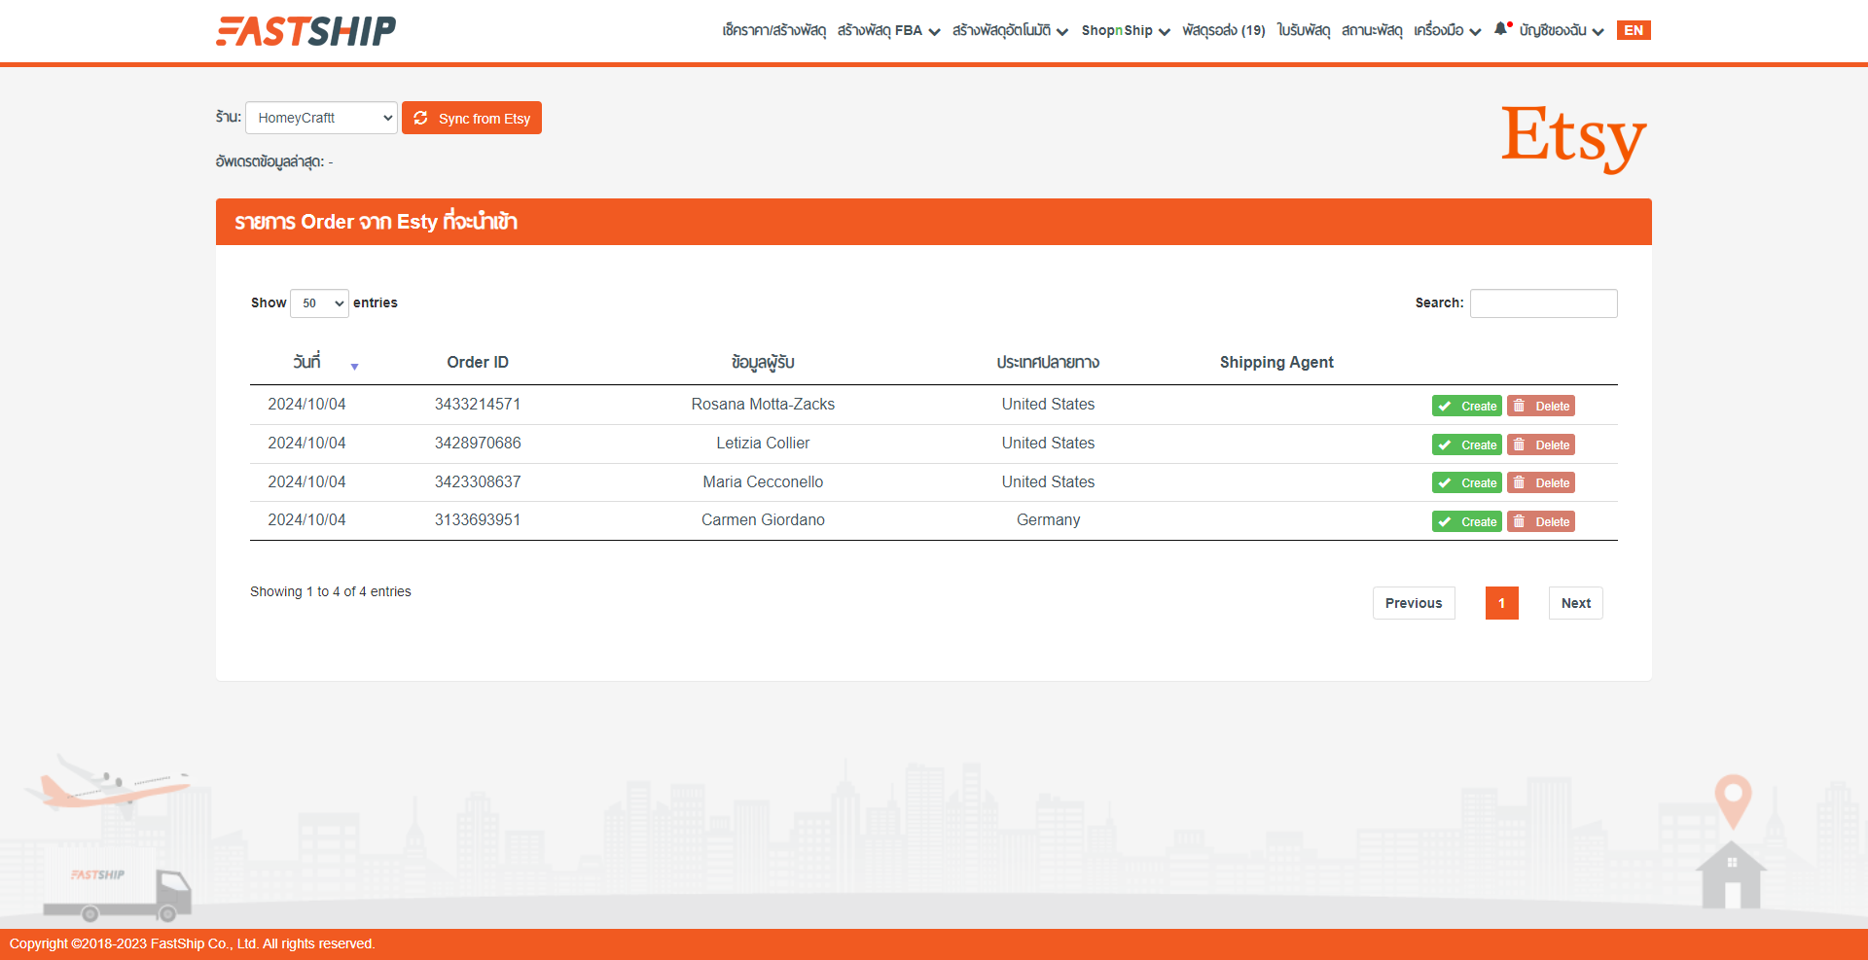1868x960 pixels.
Task: Open พัสดุรอส่ง (19) menu item
Action: (x=1223, y=30)
